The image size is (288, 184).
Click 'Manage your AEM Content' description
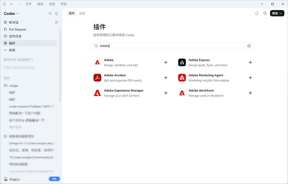click(121, 96)
